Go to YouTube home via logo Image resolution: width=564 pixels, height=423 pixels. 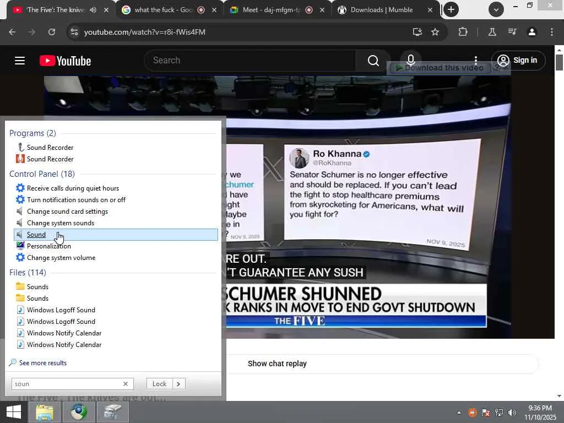pos(65,61)
